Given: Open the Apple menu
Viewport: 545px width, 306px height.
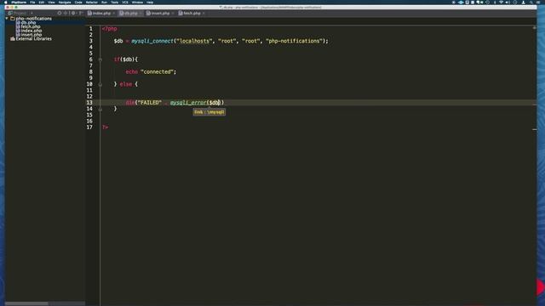Looking at the screenshot, I should tap(6, 2).
